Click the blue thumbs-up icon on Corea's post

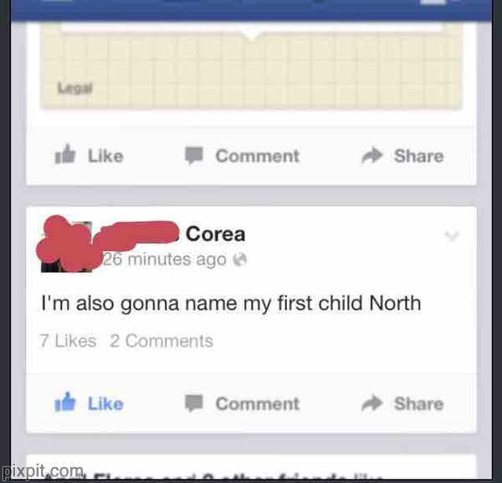tap(65, 402)
